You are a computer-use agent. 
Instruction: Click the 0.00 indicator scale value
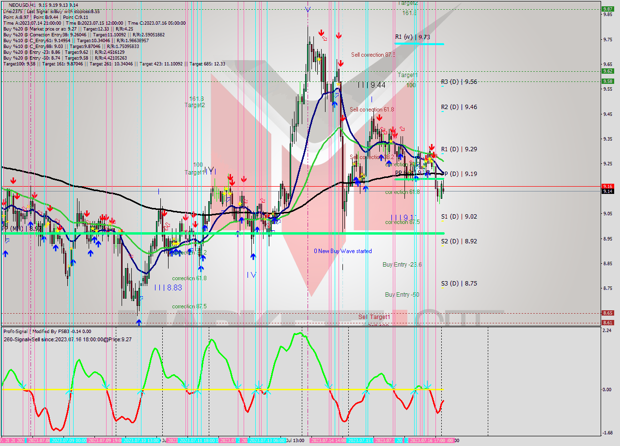click(606, 389)
